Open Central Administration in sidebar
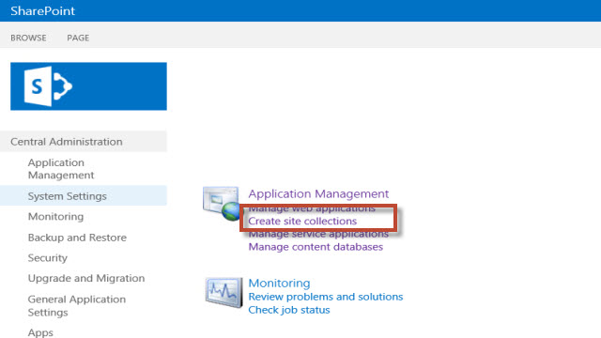Screen dimensions: 601x338 coord(67,142)
